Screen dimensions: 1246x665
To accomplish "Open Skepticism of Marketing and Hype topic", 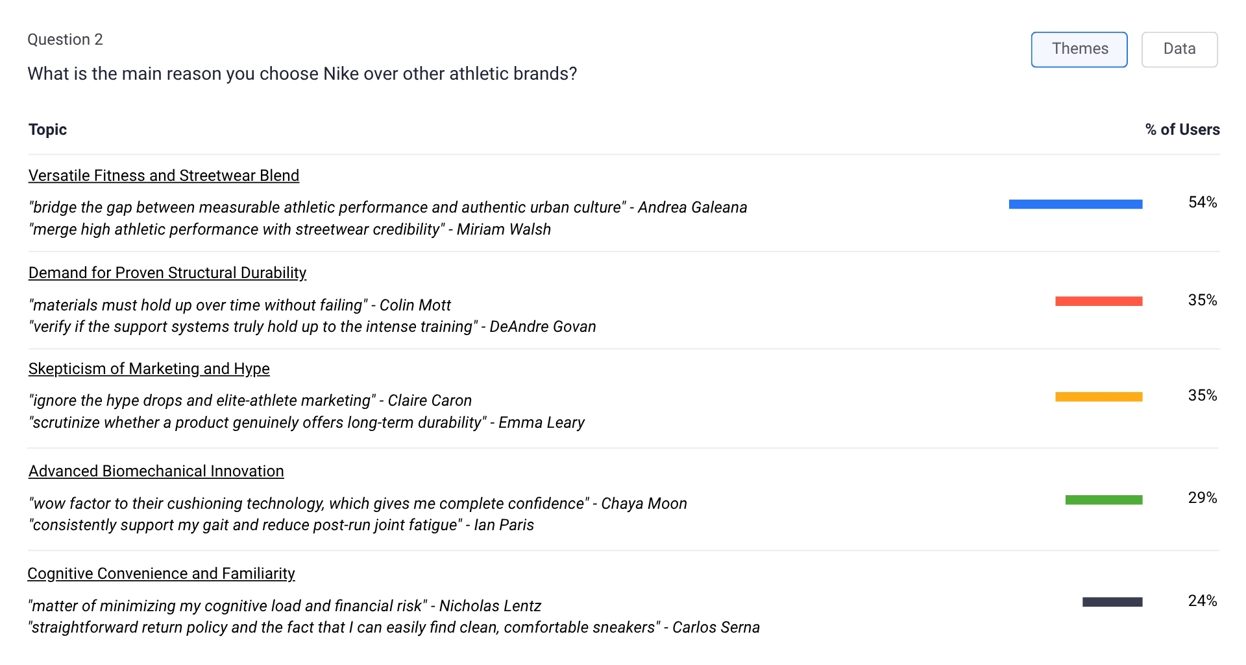I will pos(149,369).
